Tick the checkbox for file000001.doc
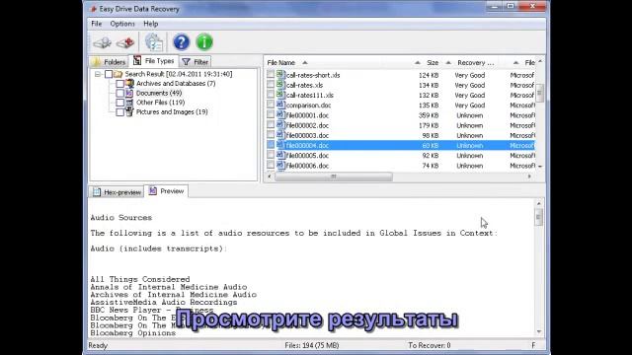The width and height of the screenshot is (632, 355). (271, 114)
